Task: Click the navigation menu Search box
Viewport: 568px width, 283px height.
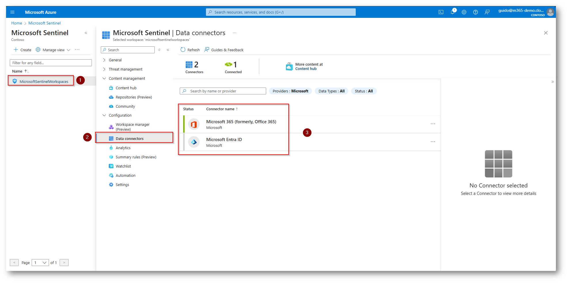Action: coord(128,50)
